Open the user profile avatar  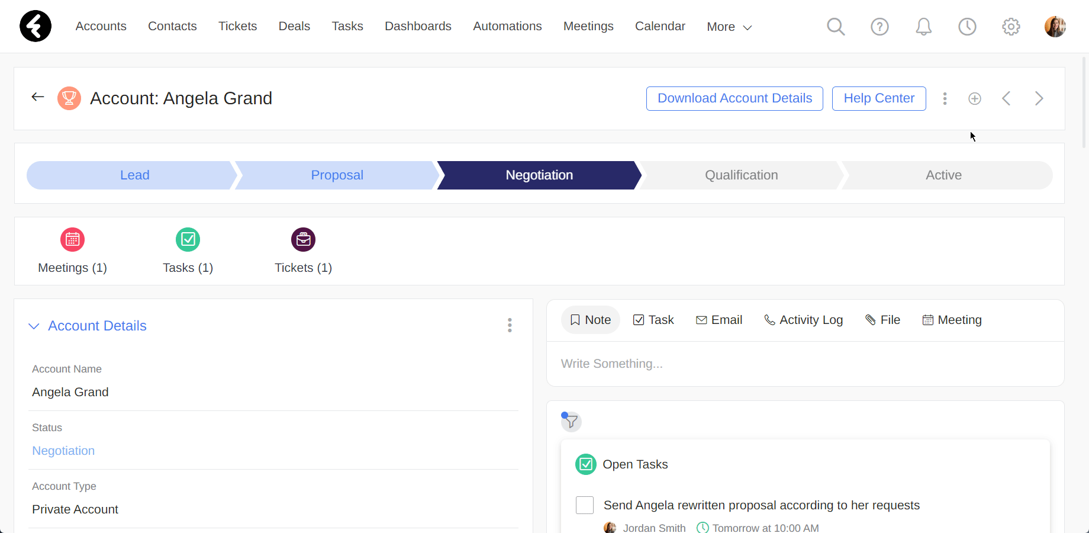click(1055, 27)
